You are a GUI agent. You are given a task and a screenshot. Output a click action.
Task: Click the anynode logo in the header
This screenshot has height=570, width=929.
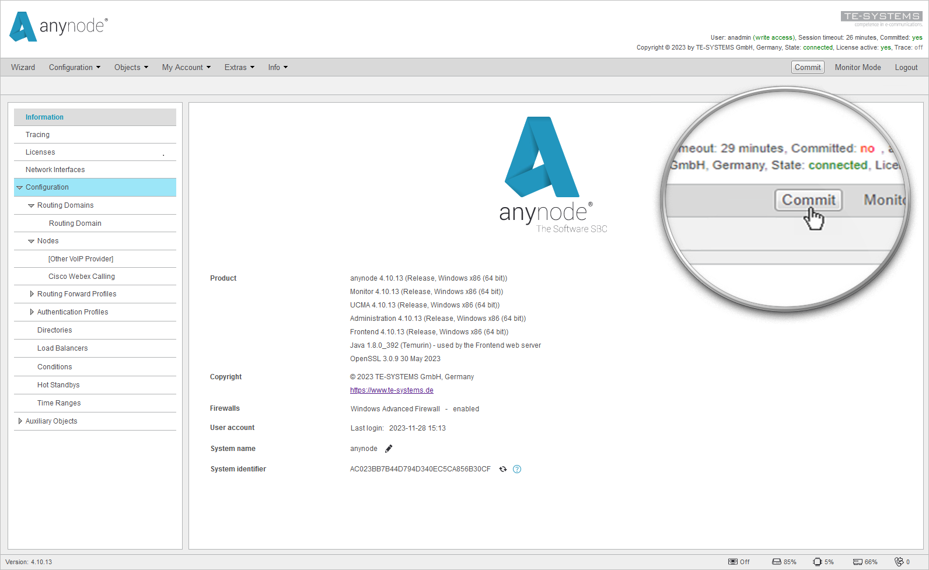click(x=58, y=27)
